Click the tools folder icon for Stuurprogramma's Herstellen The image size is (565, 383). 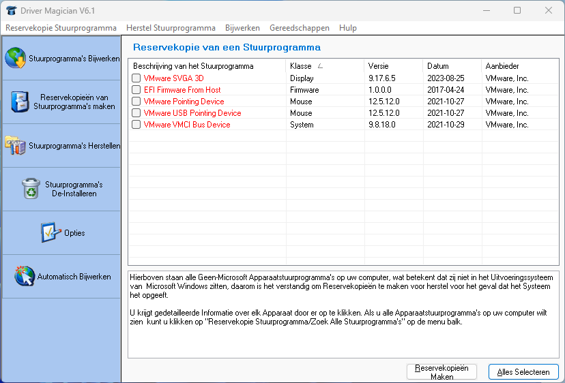point(15,145)
